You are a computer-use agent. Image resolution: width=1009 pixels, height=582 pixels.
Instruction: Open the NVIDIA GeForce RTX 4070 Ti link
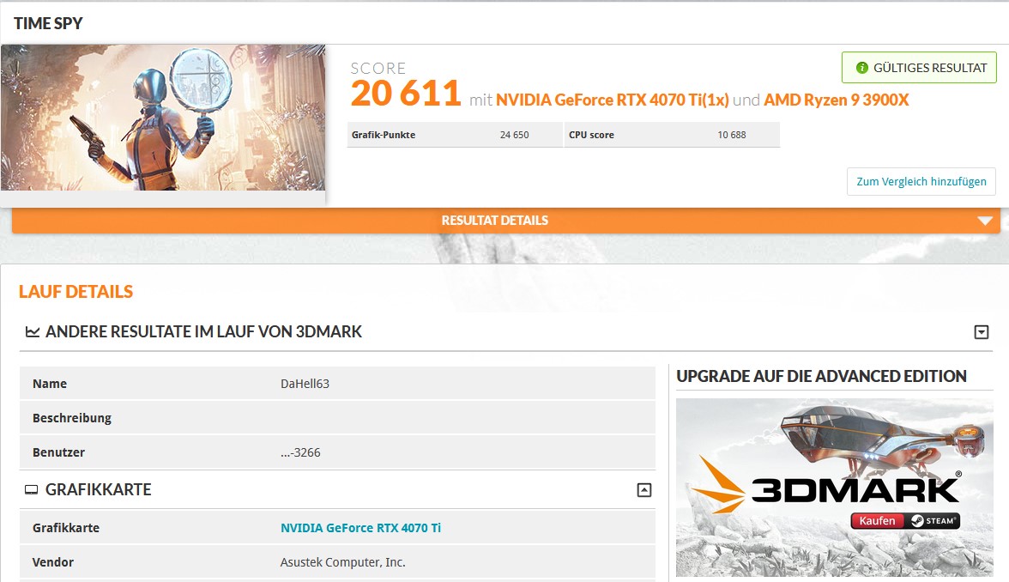(x=360, y=528)
